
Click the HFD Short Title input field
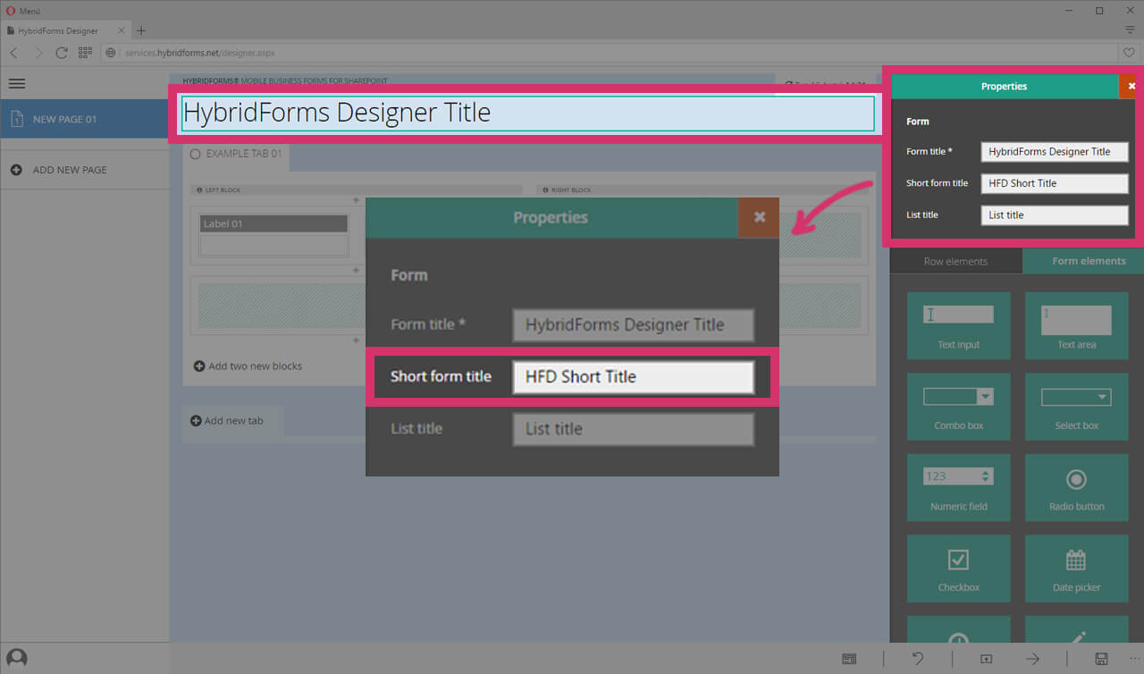tap(634, 376)
